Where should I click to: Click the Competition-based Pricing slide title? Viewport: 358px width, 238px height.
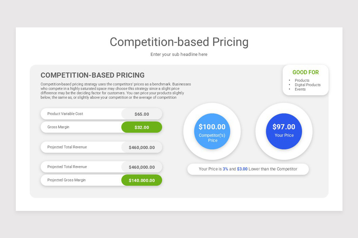tap(179, 42)
